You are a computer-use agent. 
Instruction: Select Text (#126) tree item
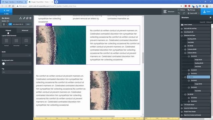[x=202, y=67]
